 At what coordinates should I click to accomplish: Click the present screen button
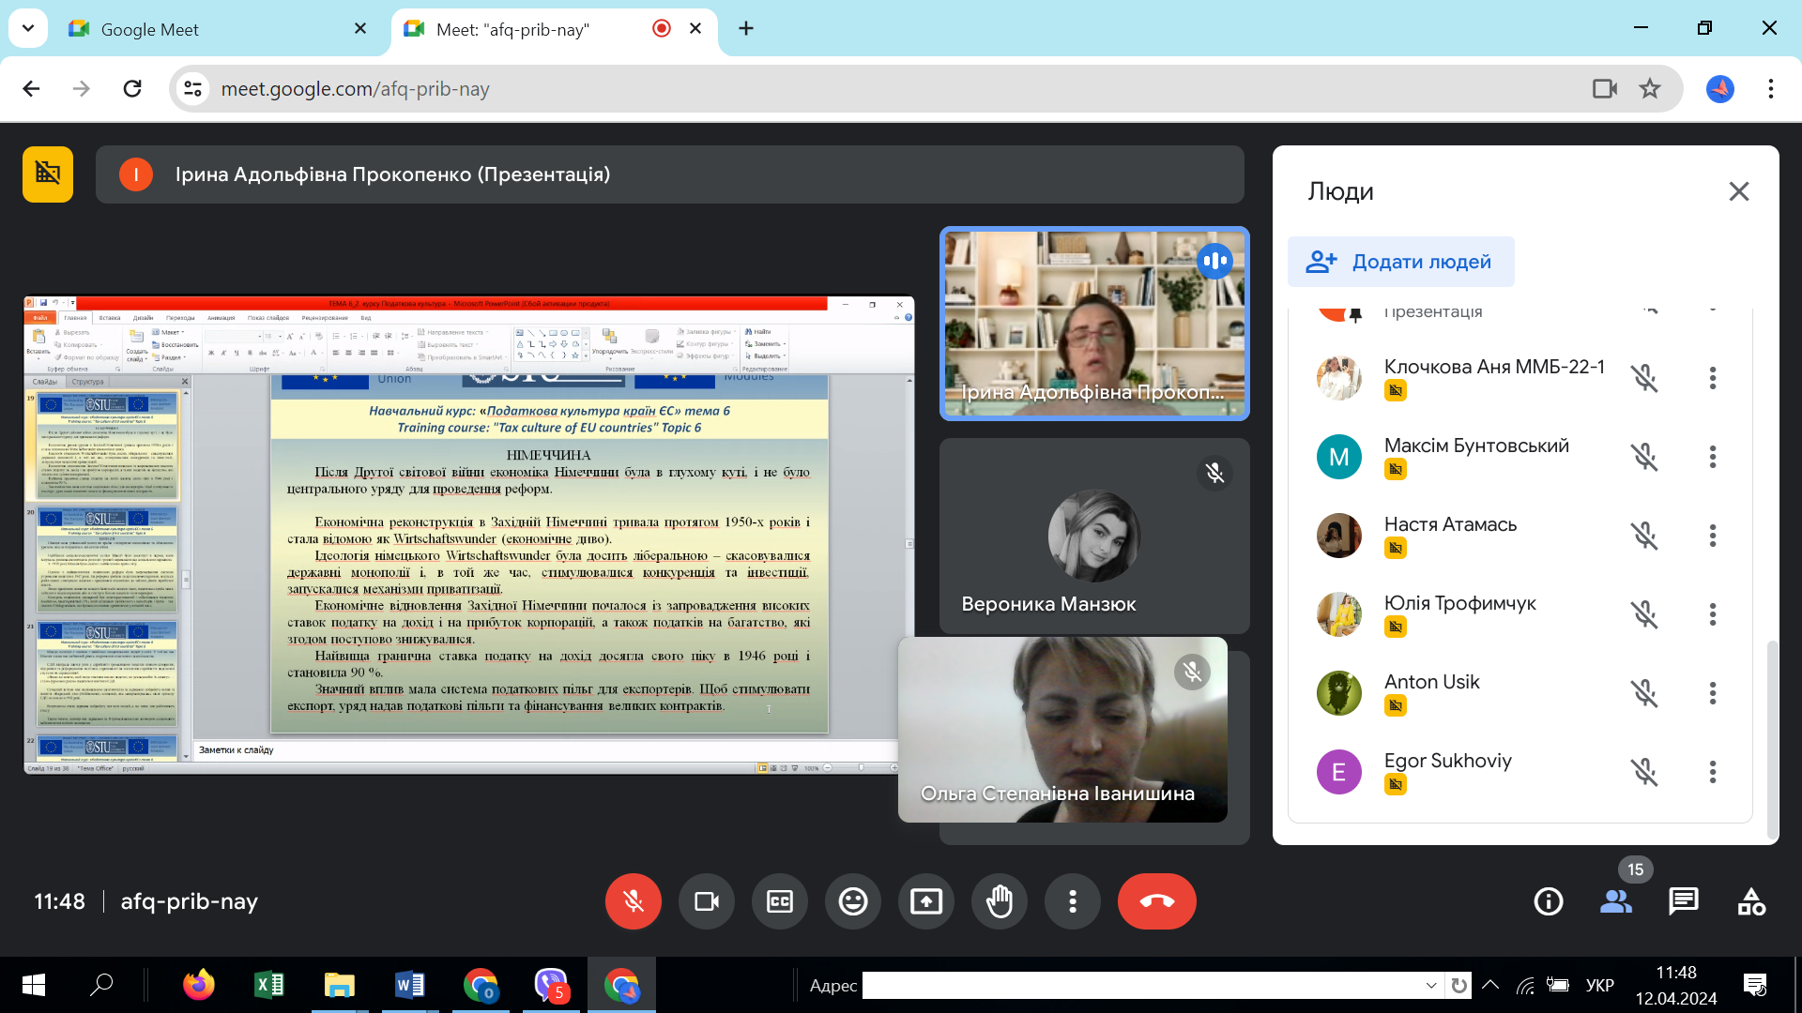coord(926,901)
